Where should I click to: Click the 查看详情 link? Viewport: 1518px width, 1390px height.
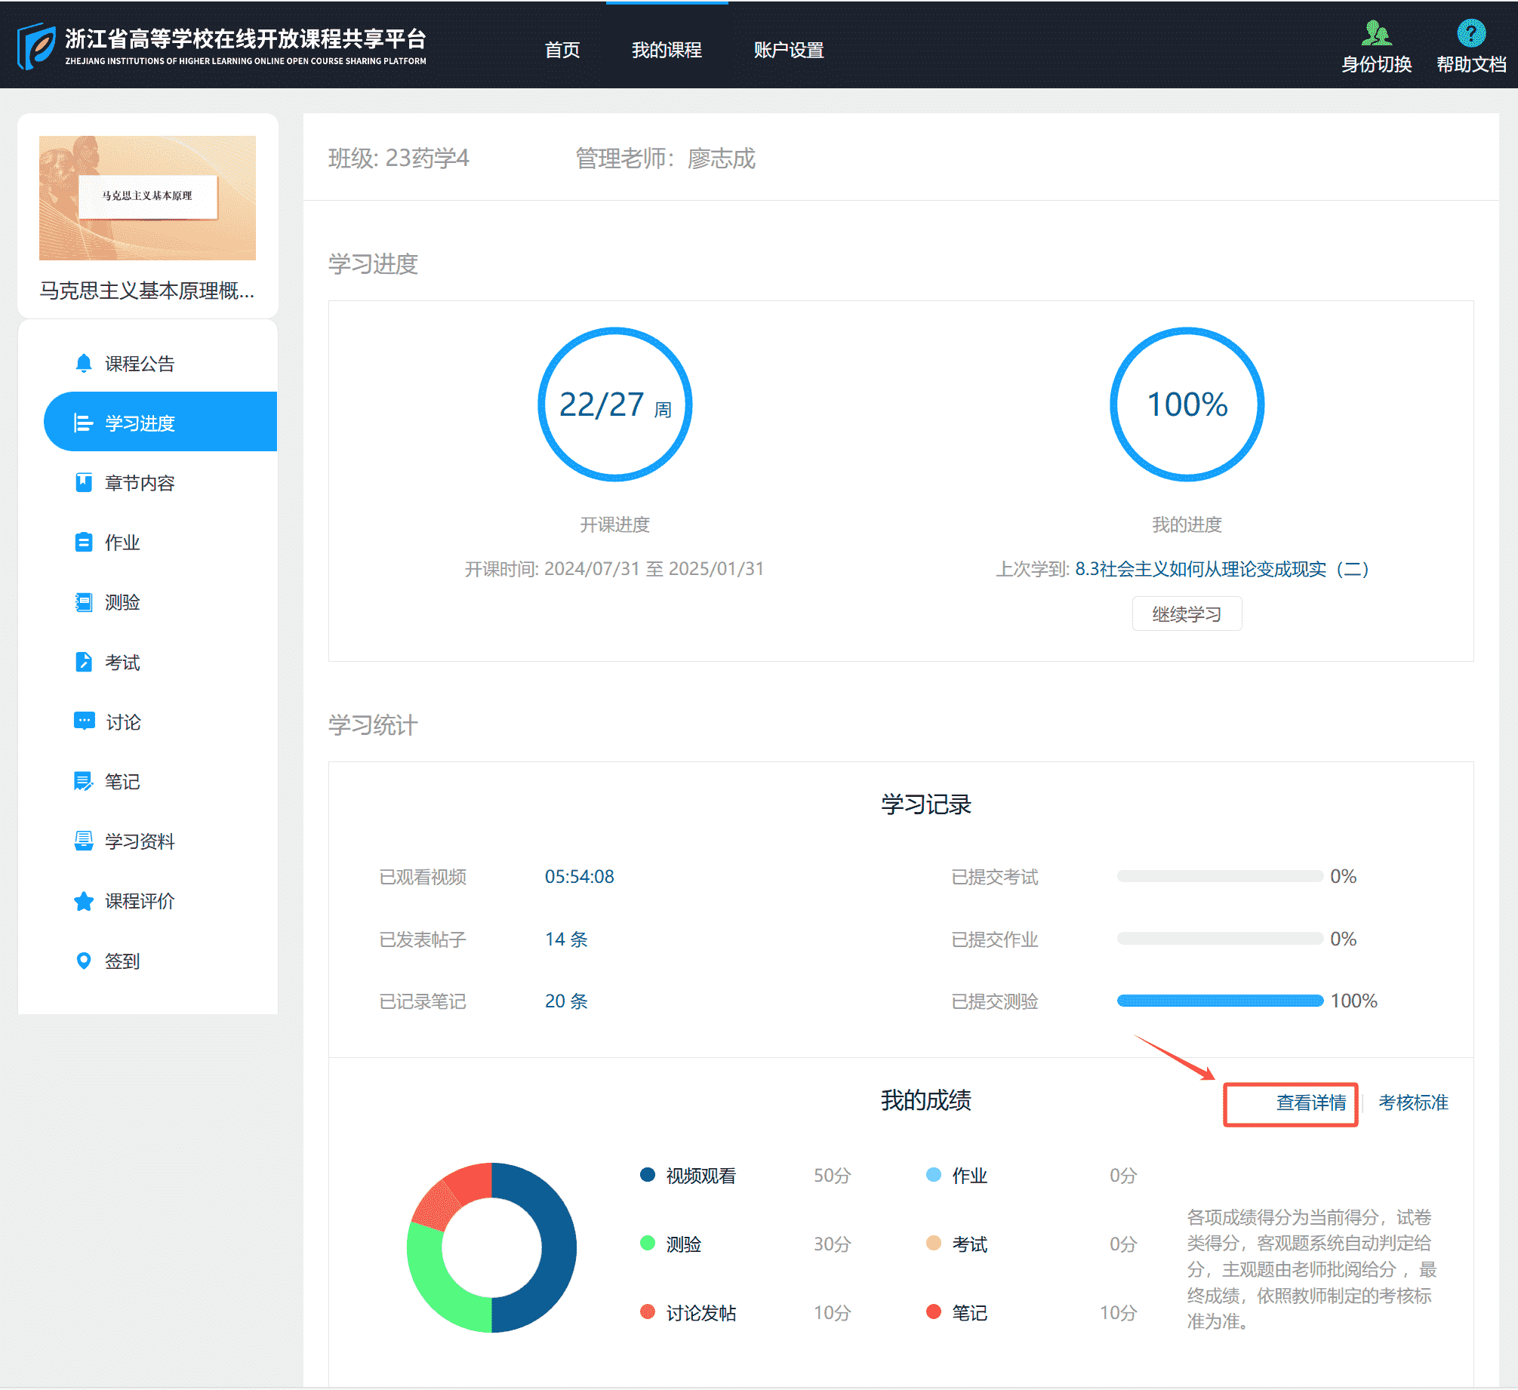(x=1310, y=1103)
